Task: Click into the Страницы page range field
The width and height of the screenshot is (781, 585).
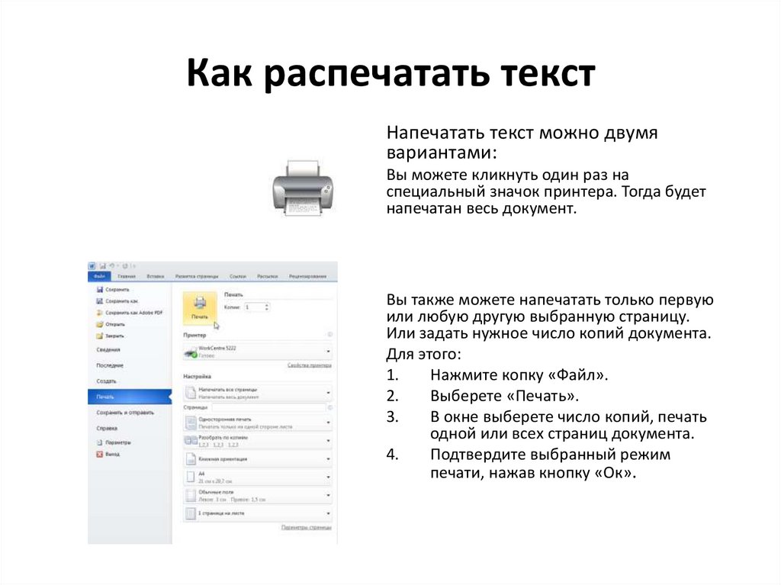Action: (268, 407)
